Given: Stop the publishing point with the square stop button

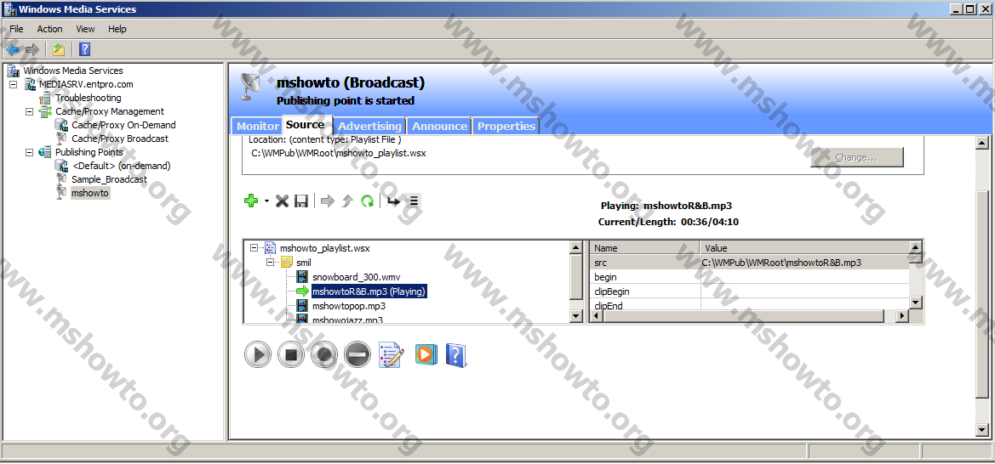Looking at the screenshot, I should [291, 354].
